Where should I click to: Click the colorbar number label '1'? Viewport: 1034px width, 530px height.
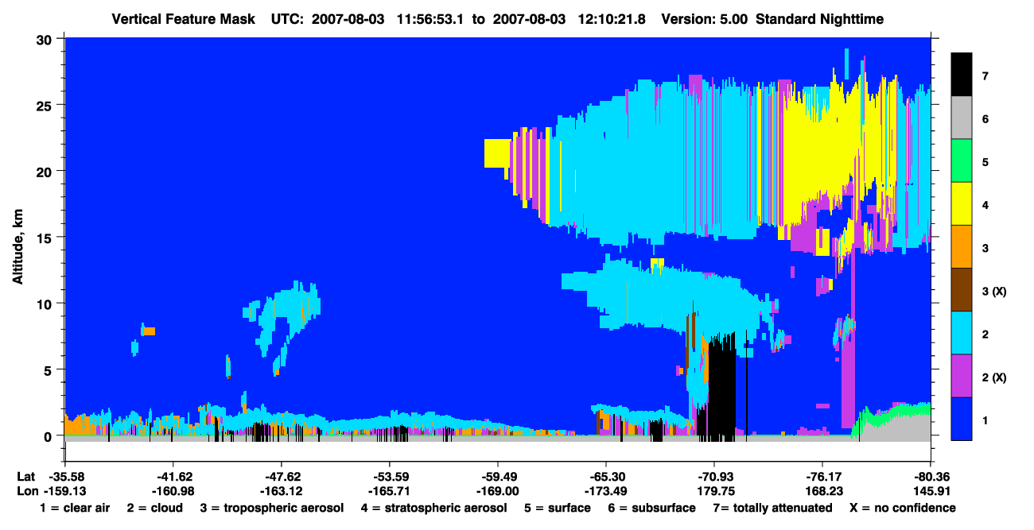pyautogui.click(x=985, y=420)
